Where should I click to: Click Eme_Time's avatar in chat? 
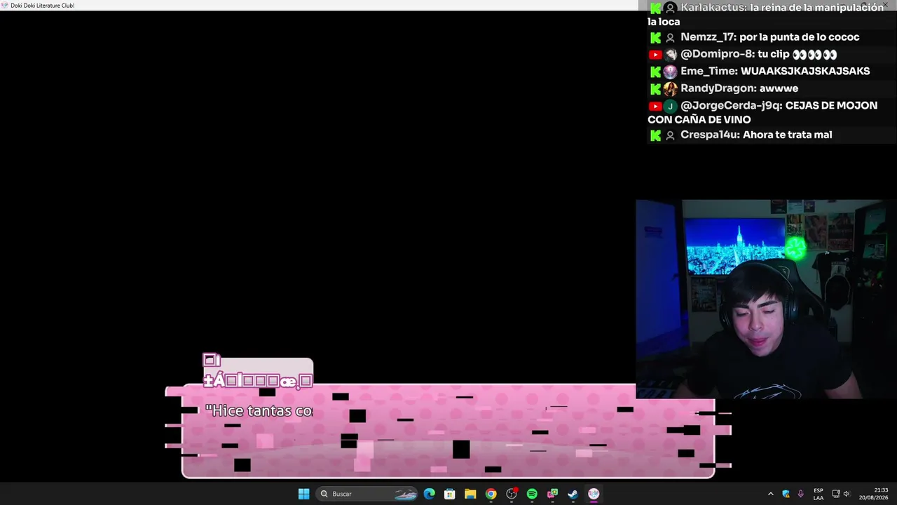[x=671, y=72]
